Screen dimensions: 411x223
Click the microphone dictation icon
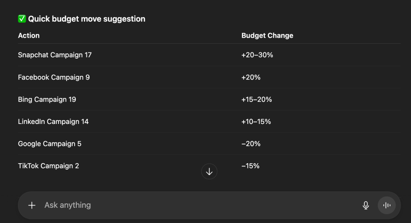(366, 205)
